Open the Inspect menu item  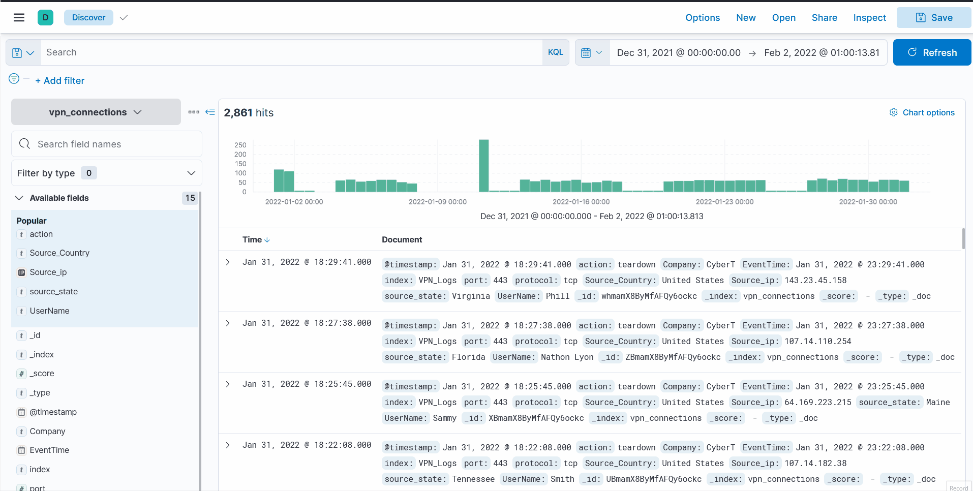869,18
